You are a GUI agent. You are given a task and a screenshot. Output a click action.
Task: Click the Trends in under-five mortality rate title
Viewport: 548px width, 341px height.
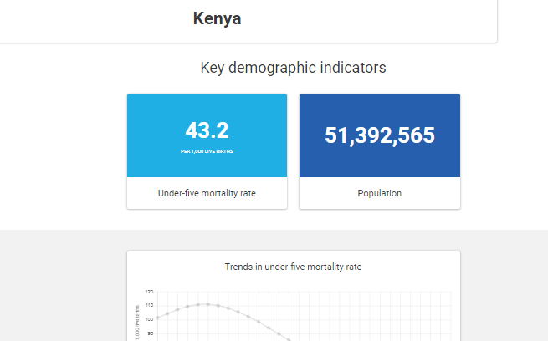pos(293,267)
